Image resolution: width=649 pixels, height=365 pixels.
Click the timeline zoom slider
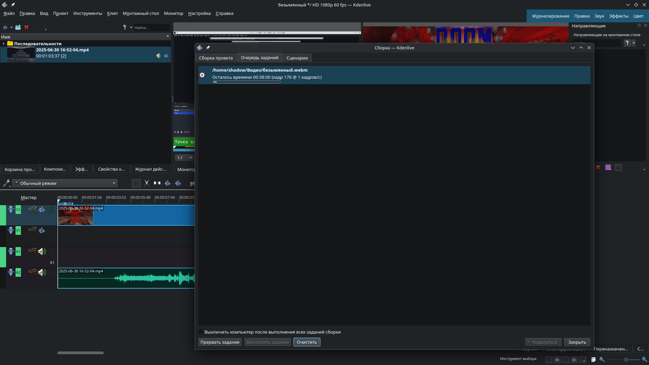(626, 360)
